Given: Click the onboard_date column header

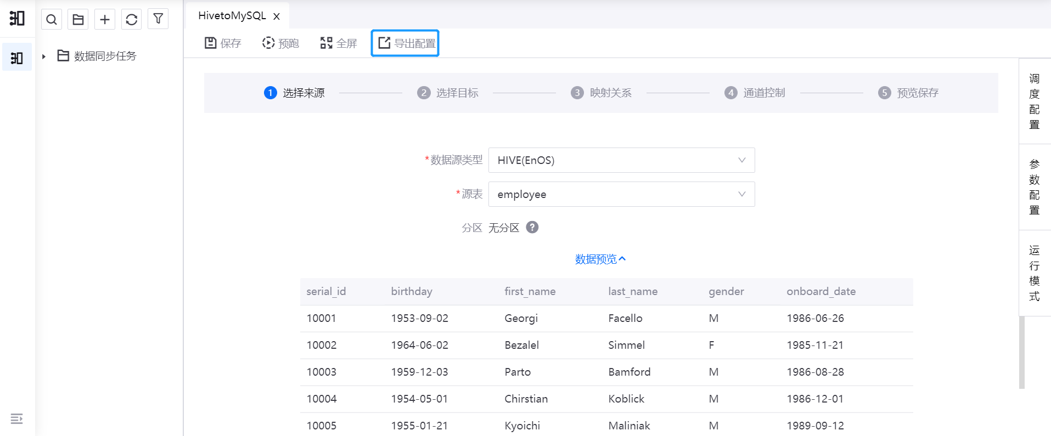Looking at the screenshot, I should coord(821,291).
